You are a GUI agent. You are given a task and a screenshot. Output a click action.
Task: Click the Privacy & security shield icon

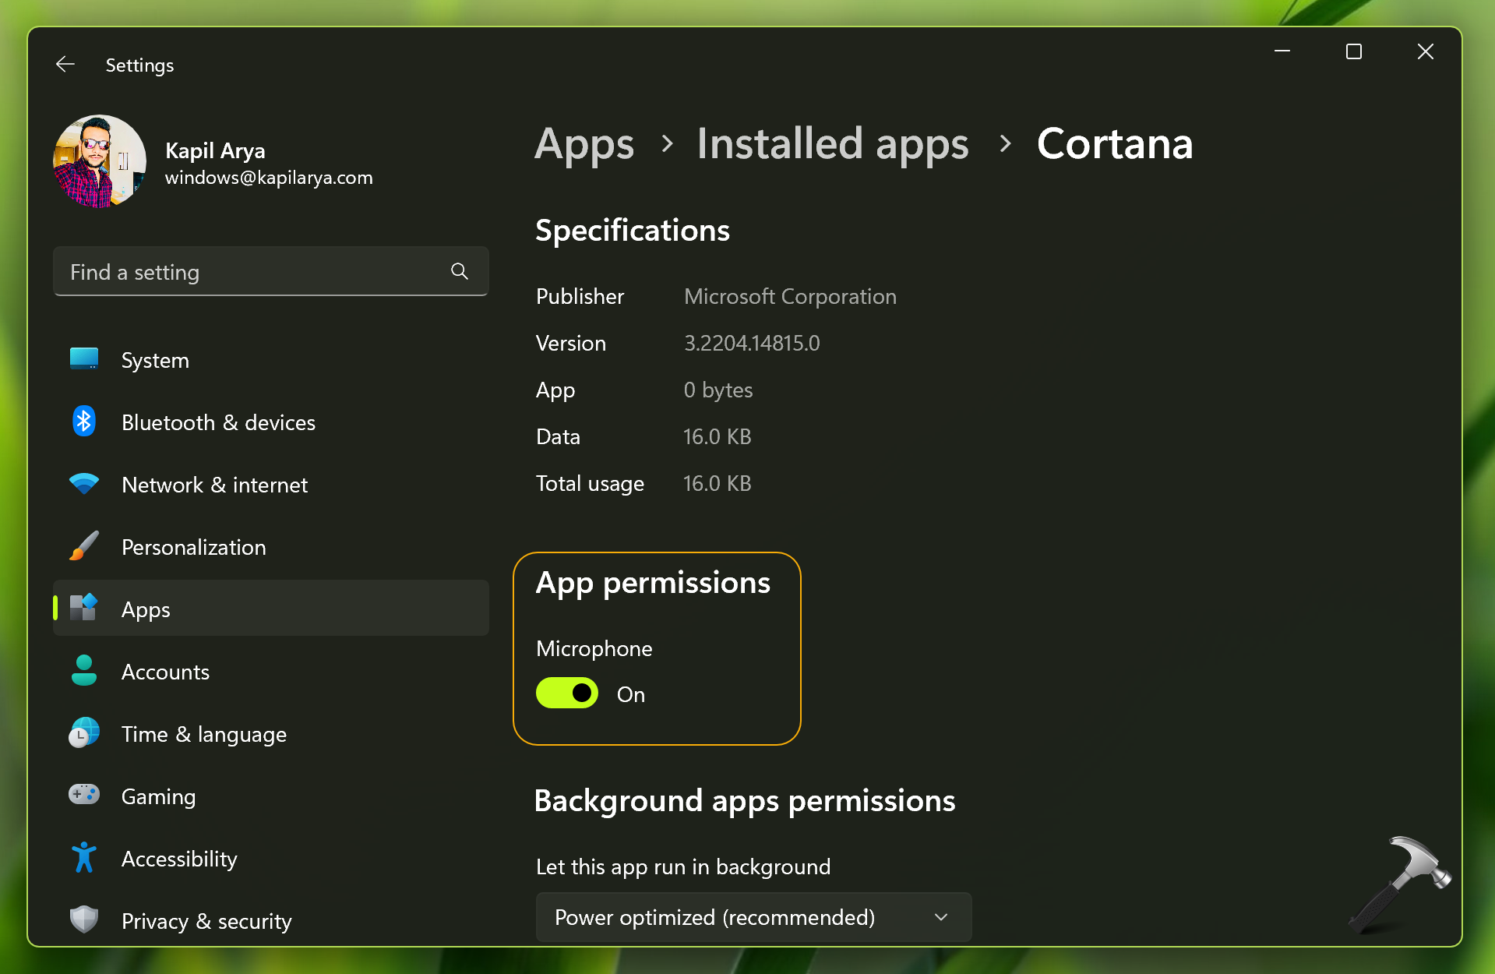point(84,919)
